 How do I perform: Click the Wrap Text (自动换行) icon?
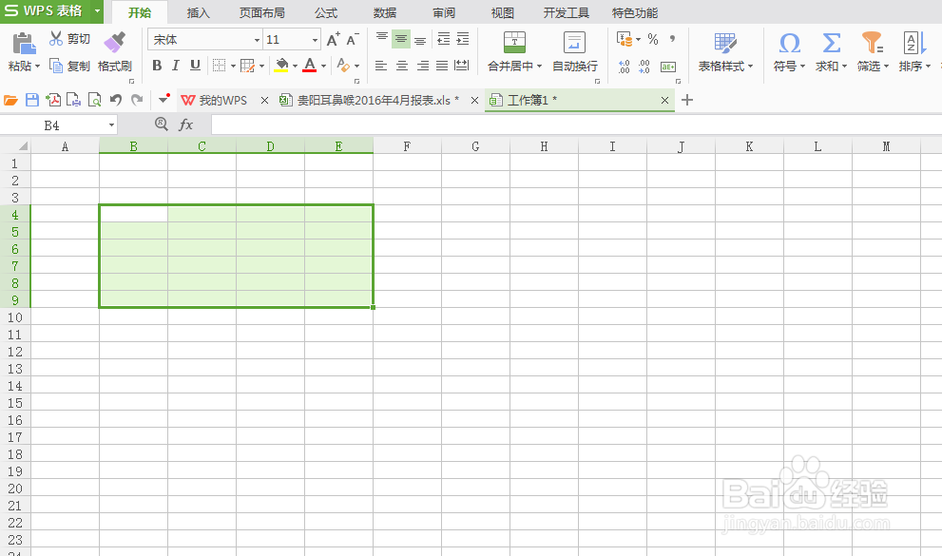[x=574, y=43]
